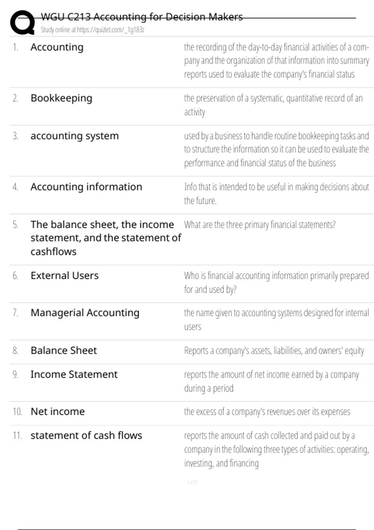Select the term "Accounting" in row 1

coord(57,47)
